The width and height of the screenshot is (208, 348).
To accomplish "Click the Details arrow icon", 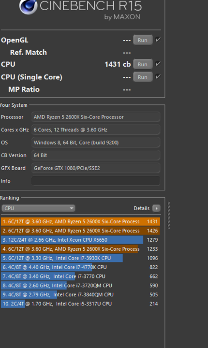I will (x=156, y=208).
